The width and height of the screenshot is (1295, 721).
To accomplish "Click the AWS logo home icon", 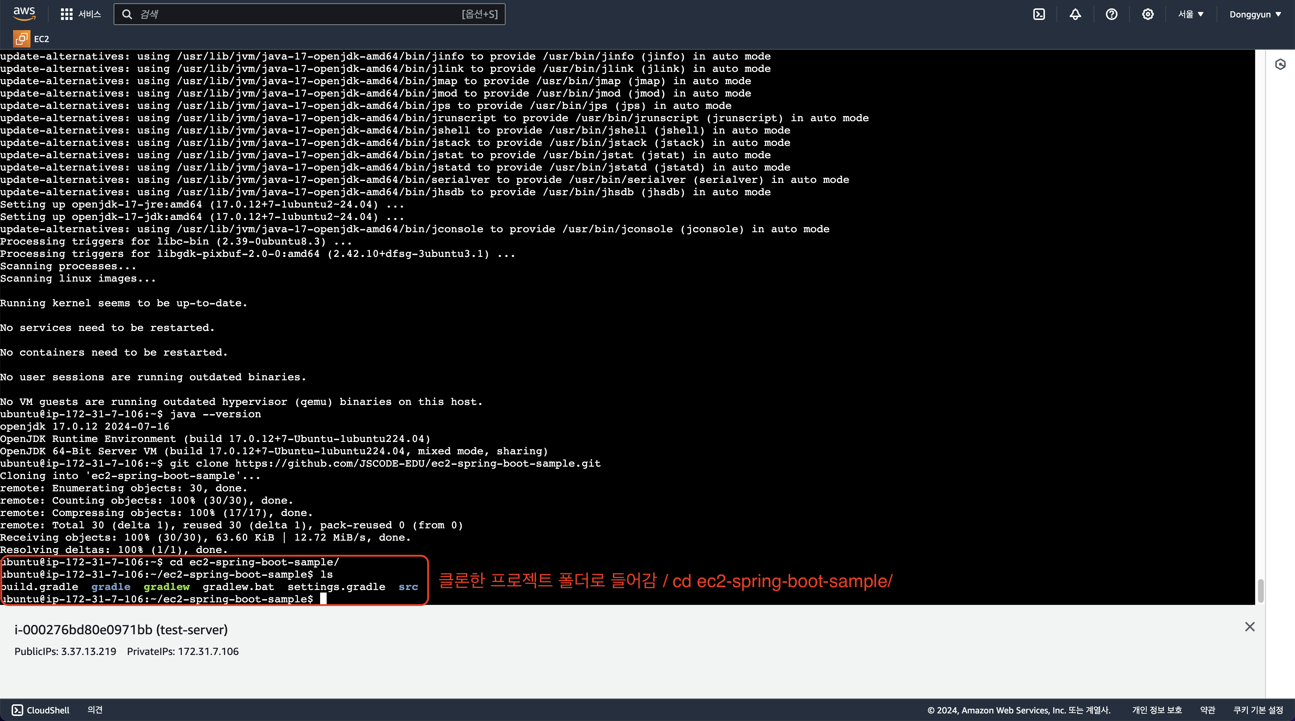I will point(24,13).
